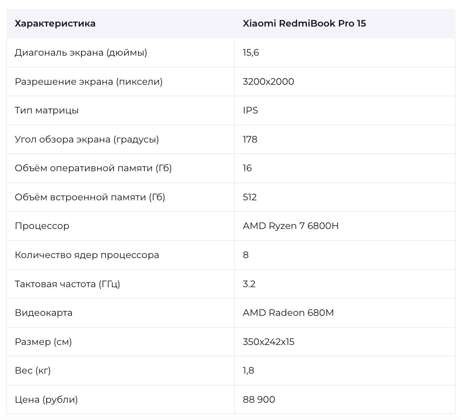Select the "Диагональ экрана (дюймы)" cell
The height and width of the screenshot is (420, 461).
(81, 53)
